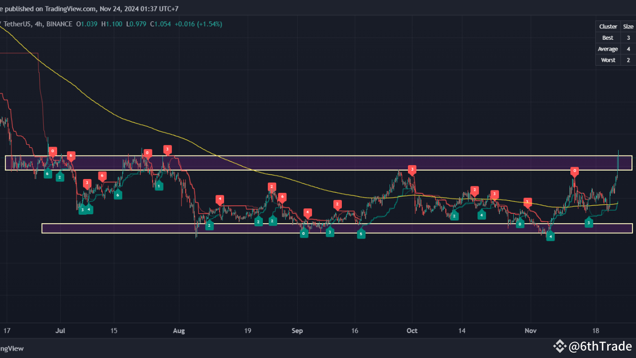Select the green "4" buy marker under the November dip

[551, 237]
